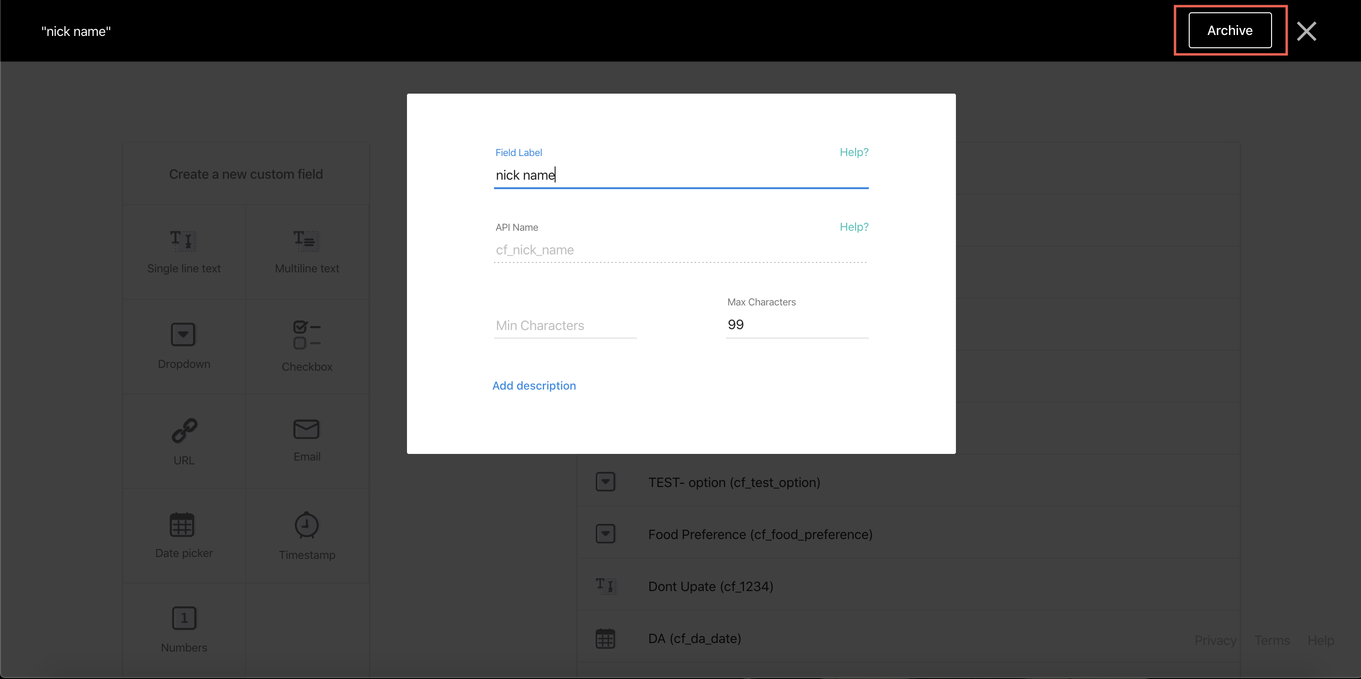Focus the Field Label text input

coord(680,175)
